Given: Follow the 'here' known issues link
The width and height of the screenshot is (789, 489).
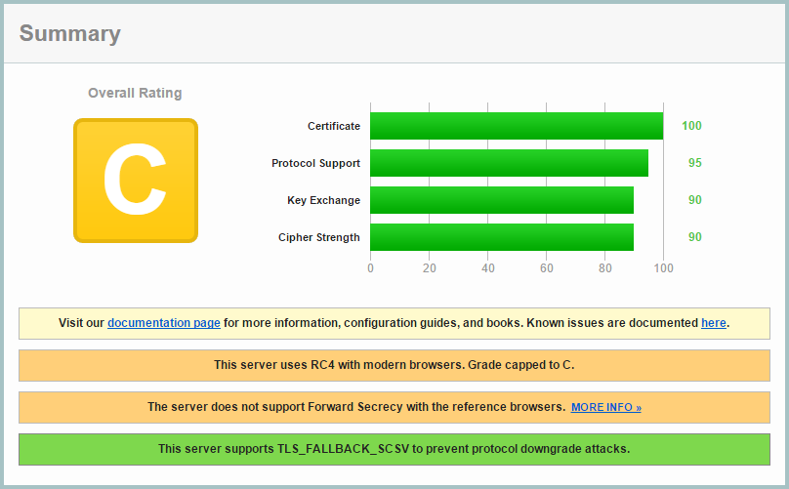Looking at the screenshot, I should (x=713, y=323).
